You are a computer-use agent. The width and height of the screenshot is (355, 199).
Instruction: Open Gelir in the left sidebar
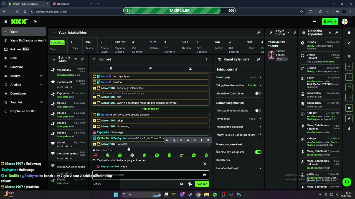point(24,58)
